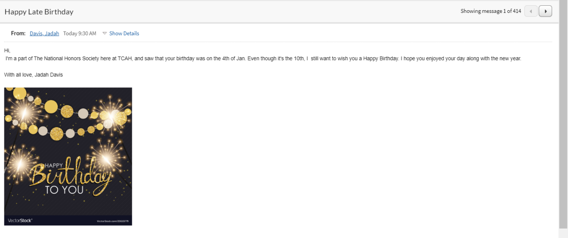
Task: Click 'TO YOU' text in the card image
Action: pyautogui.click(x=64, y=190)
